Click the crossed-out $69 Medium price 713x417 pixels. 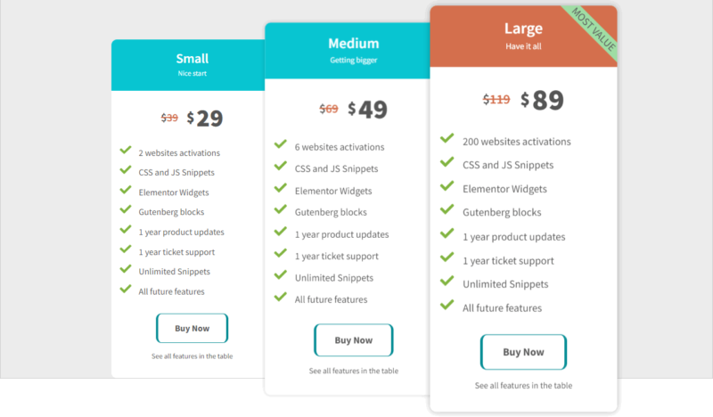click(x=328, y=109)
